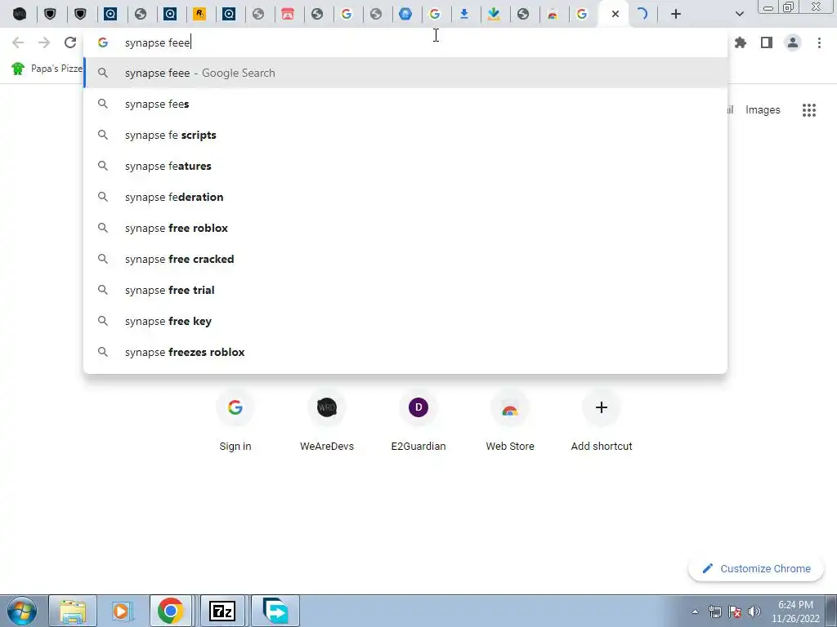Select the 'synapse feee - Google Search' suggestion

[x=405, y=73]
